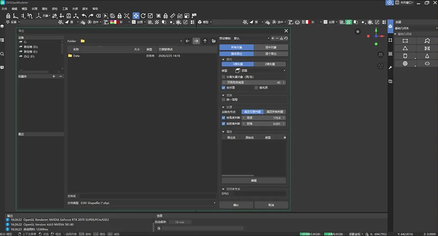Click the redo arrow in the toolbar
This screenshot has width=438, height=236.
[x=91, y=15]
